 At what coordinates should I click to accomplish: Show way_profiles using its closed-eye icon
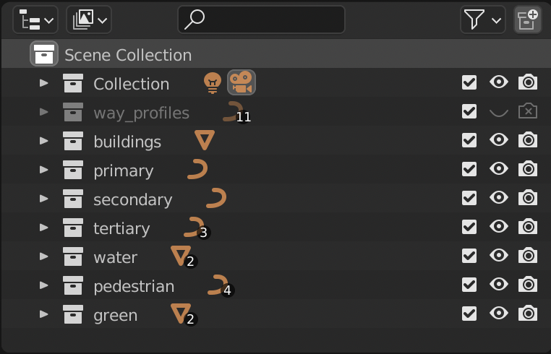499,113
